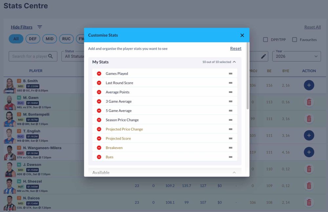Enable the Favourites checkbox
This screenshot has height=212, width=328.
point(295,40)
